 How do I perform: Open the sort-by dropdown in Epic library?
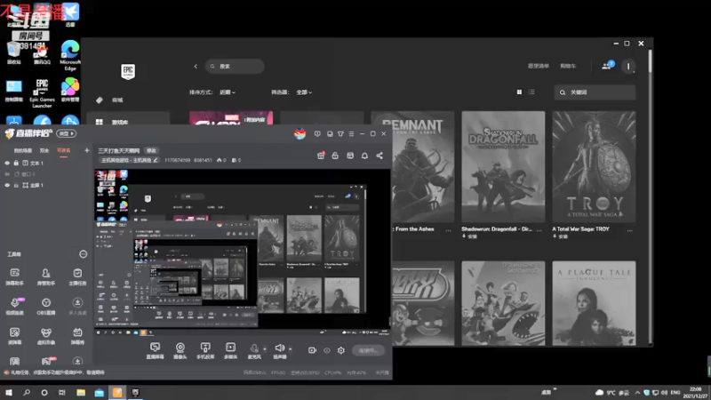point(228,92)
